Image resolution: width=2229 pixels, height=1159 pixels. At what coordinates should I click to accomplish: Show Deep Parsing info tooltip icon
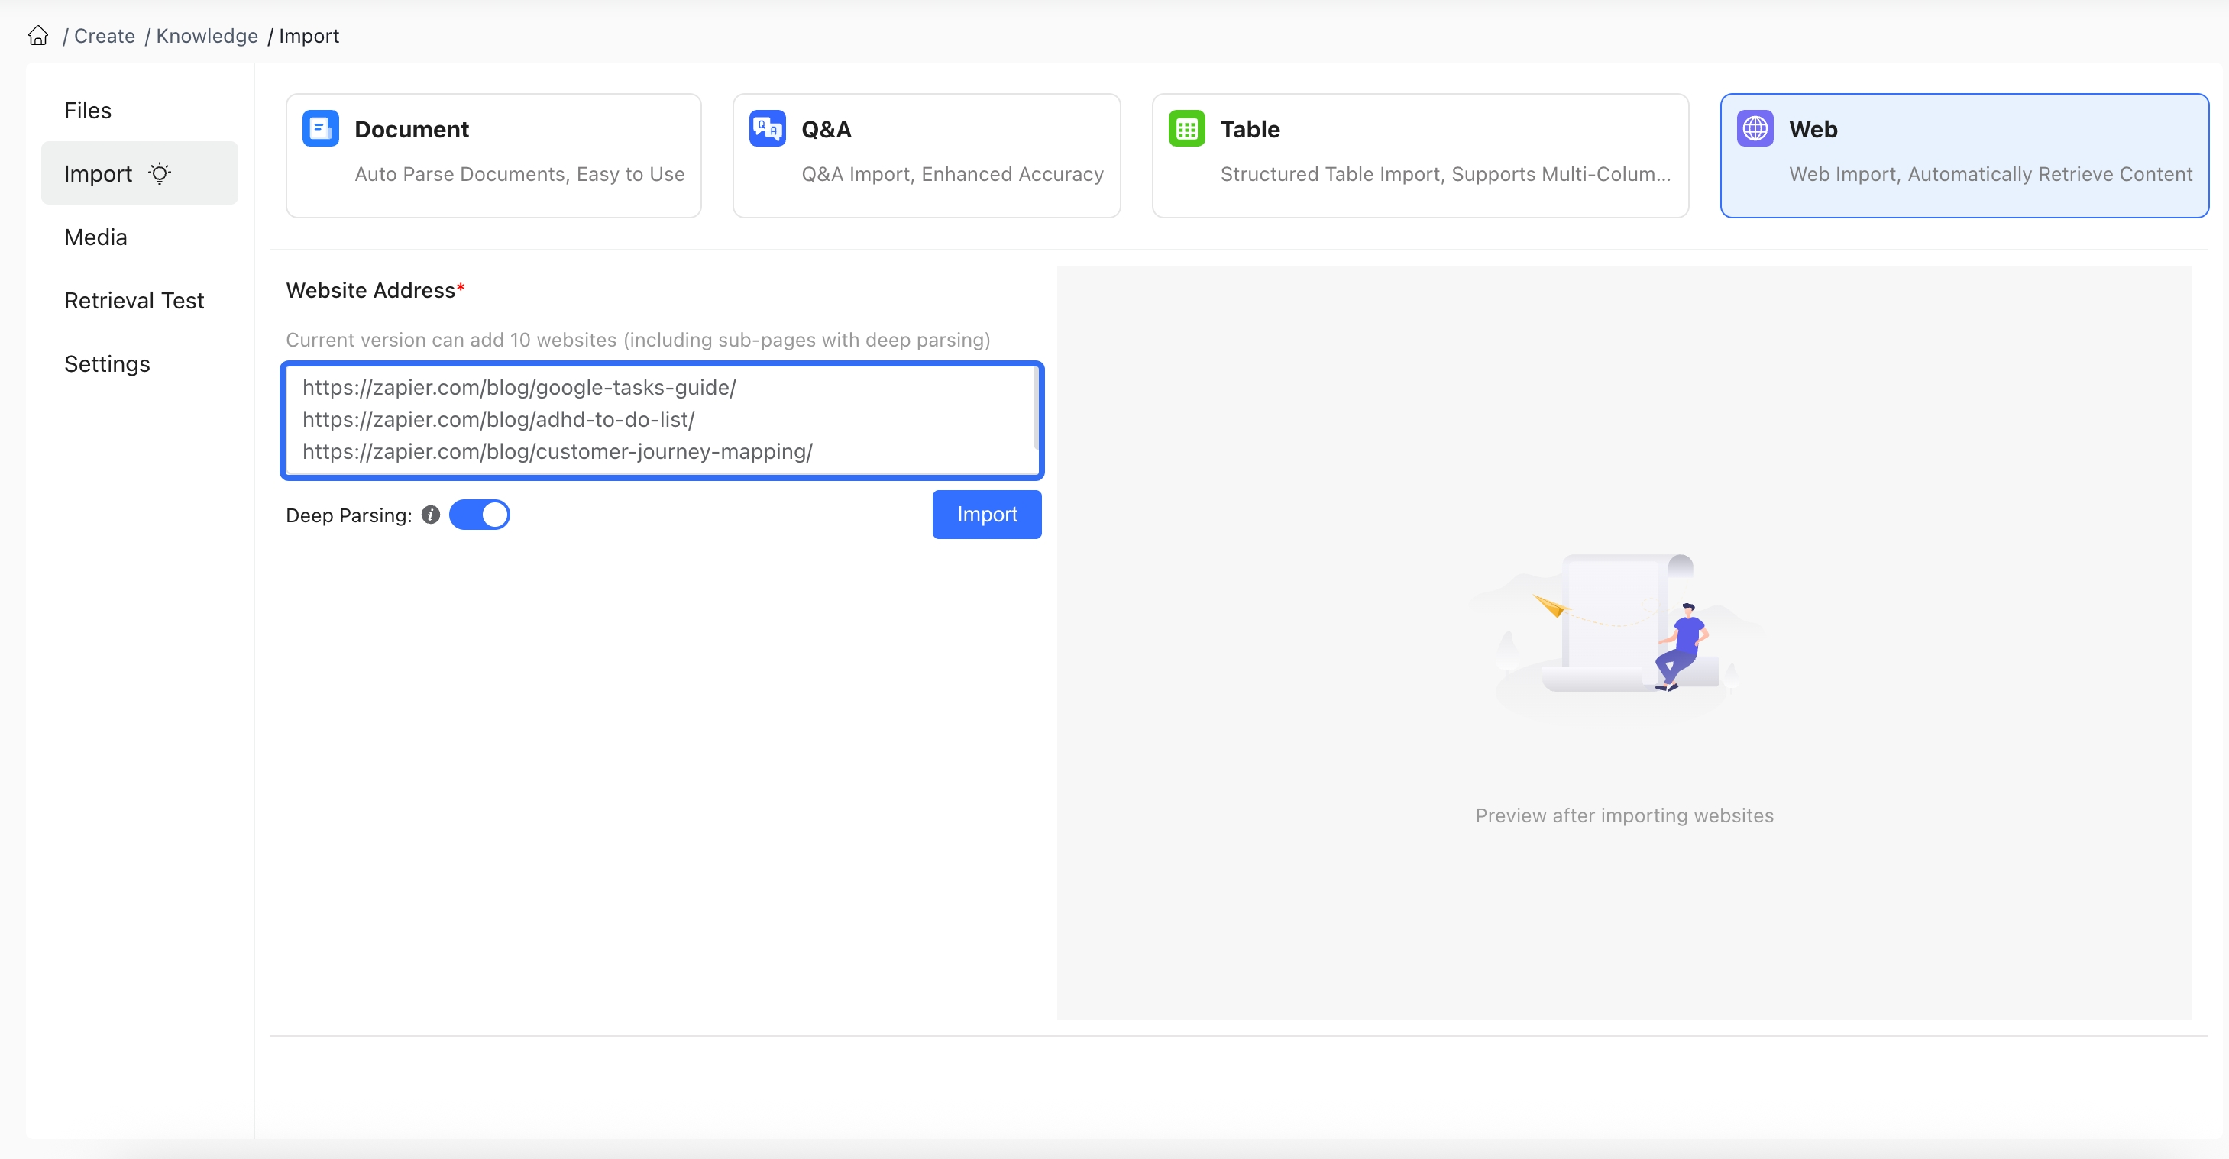tap(431, 515)
